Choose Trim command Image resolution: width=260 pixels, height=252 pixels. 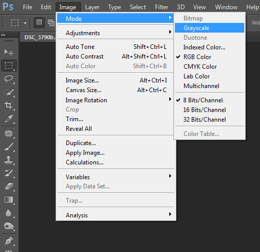pyautogui.click(x=115, y=119)
